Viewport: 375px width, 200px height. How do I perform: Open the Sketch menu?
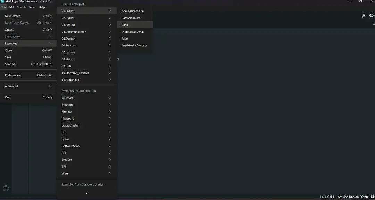click(21, 7)
